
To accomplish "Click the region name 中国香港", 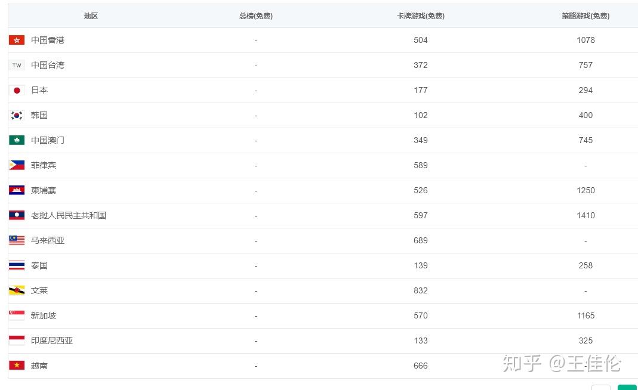I will pos(48,40).
